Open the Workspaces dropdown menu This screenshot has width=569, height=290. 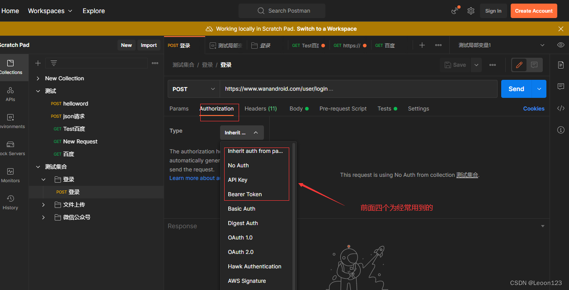pyautogui.click(x=50, y=11)
